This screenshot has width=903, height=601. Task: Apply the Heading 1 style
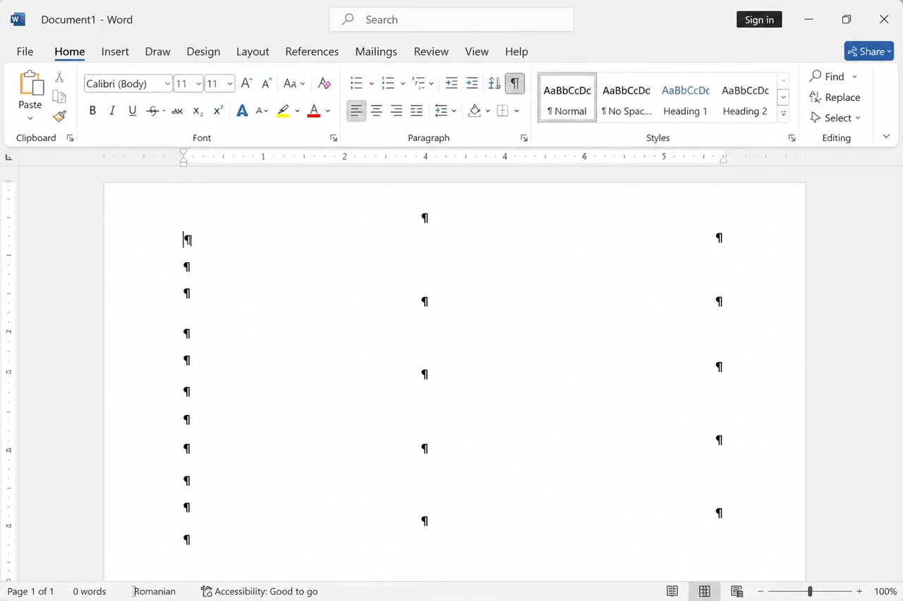coord(685,97)
